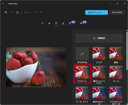Apply the 黄金 filter thumbnail
The height and width of the screenshot is (105, 128).
116,54
